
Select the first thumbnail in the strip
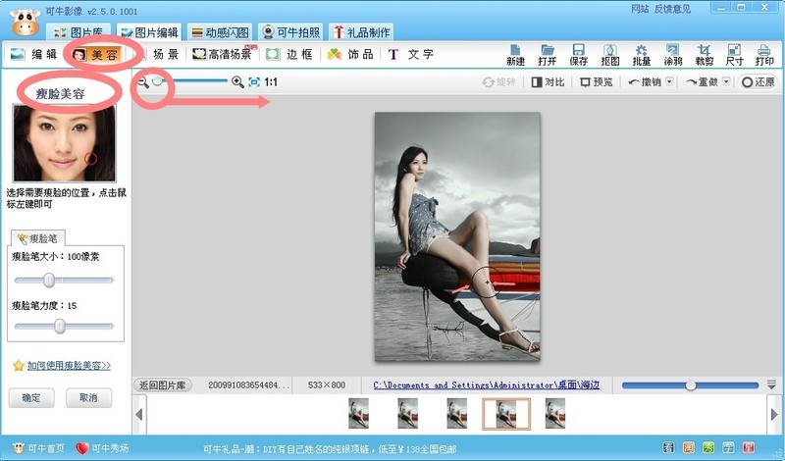pyautogui.click(x=358, y=414)
